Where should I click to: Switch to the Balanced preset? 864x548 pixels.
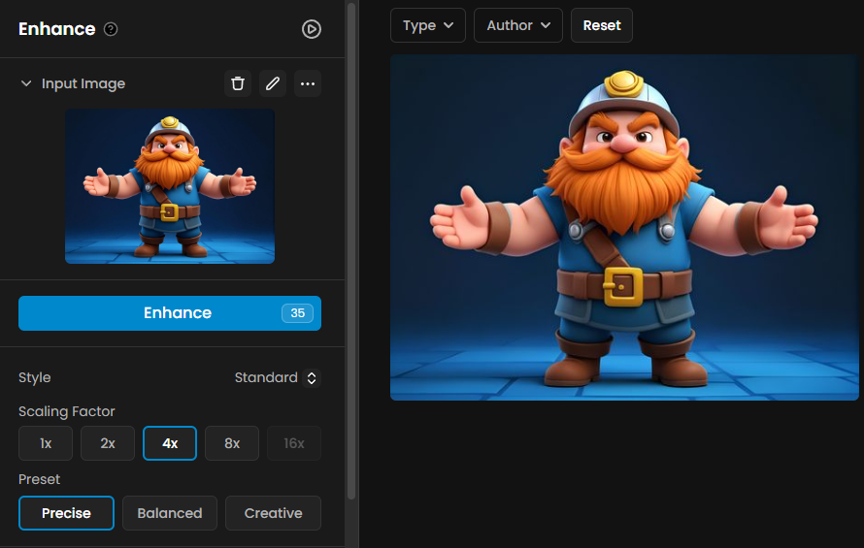170,513
